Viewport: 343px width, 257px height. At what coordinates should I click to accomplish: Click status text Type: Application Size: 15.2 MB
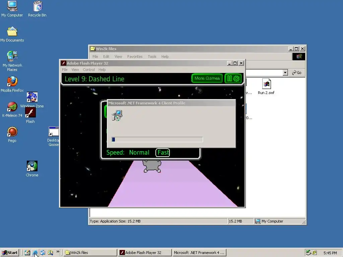(115, 221)
